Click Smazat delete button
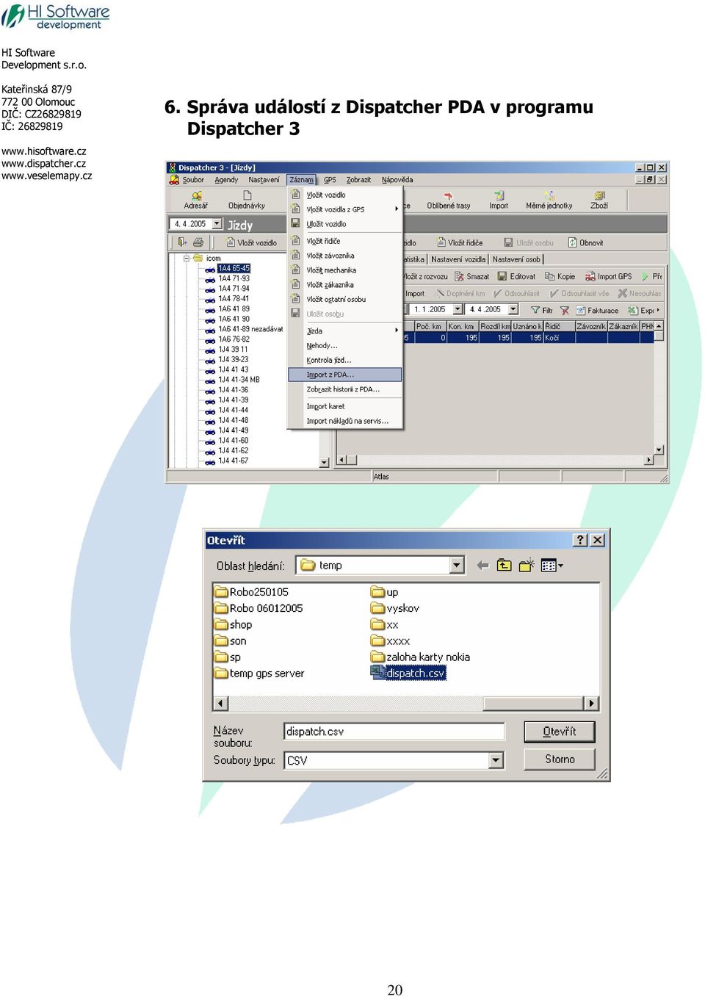The height and width of the screenshot is (996, 705). pyautogui.click(x=471, y=276)
